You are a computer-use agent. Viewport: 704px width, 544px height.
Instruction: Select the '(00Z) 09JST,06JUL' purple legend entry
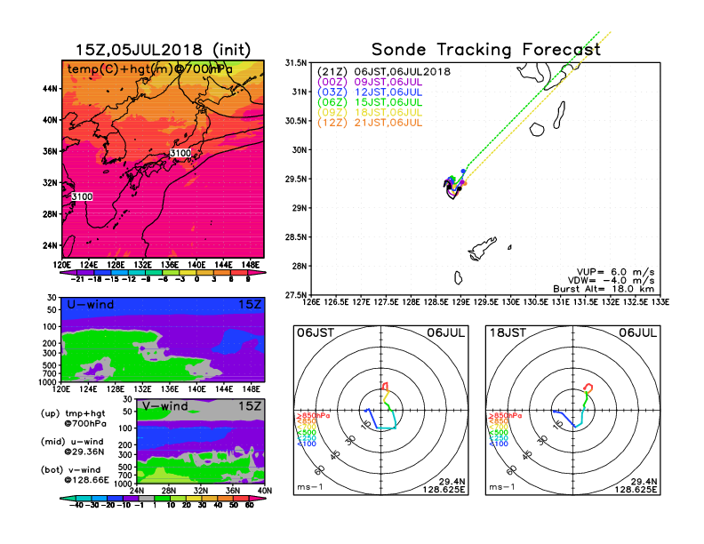tap(370, 82)
